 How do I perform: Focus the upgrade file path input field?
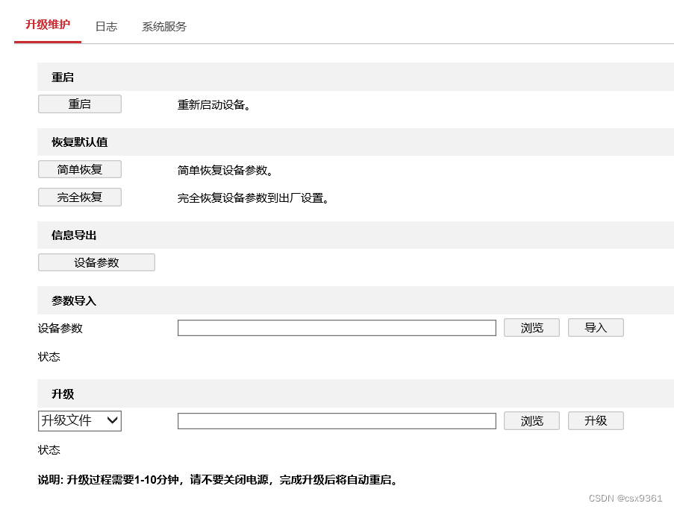[337, 421]
